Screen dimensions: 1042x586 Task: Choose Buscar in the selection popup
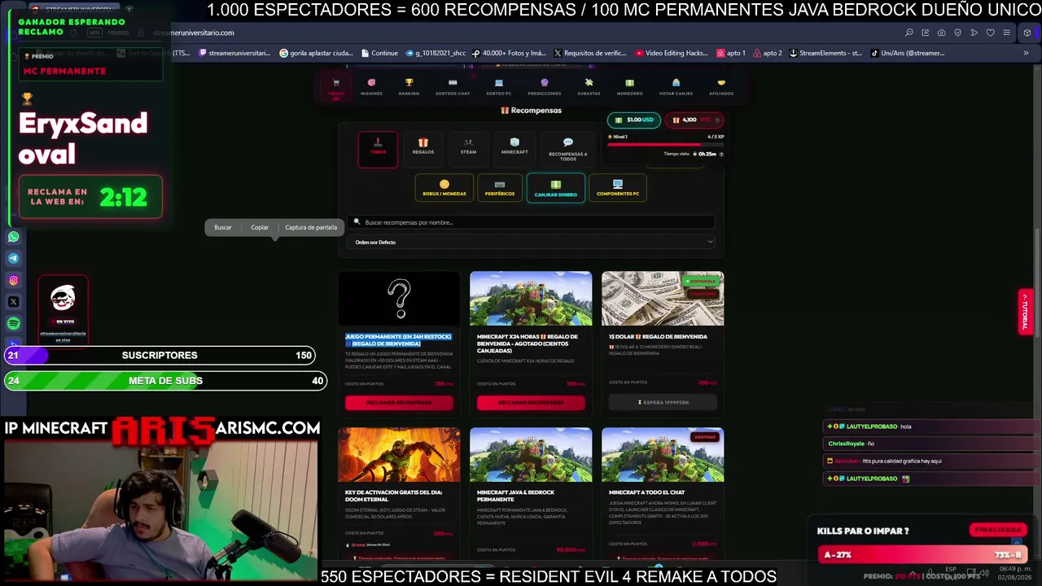coord(223,227)
